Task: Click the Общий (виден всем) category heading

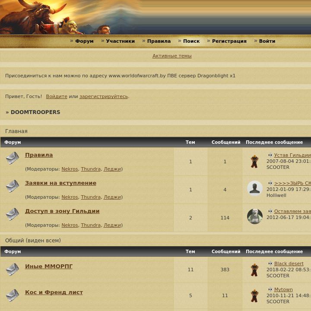Action: 33,241
